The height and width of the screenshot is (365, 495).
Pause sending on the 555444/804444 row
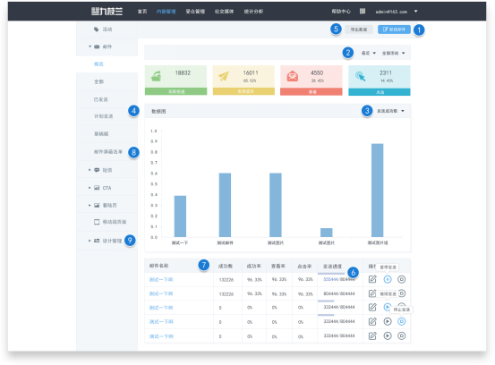pyautogui.click(x=388, y=279)
